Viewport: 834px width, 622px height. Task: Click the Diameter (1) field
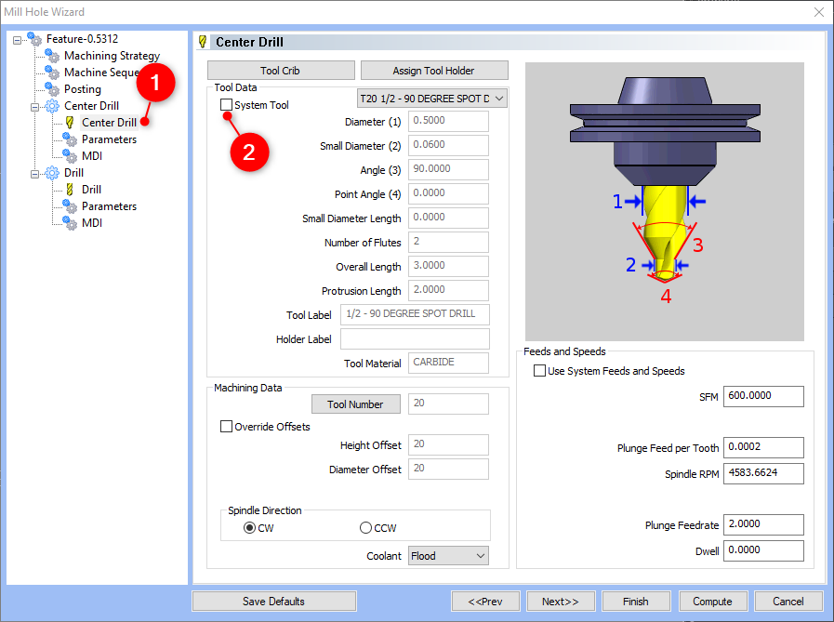[448, 121]
